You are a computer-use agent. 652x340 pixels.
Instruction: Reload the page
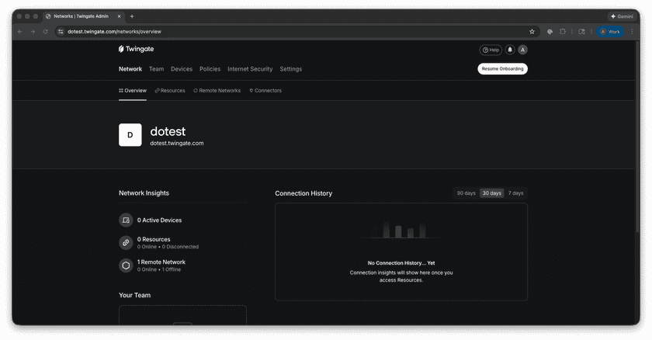coord(46,32)
